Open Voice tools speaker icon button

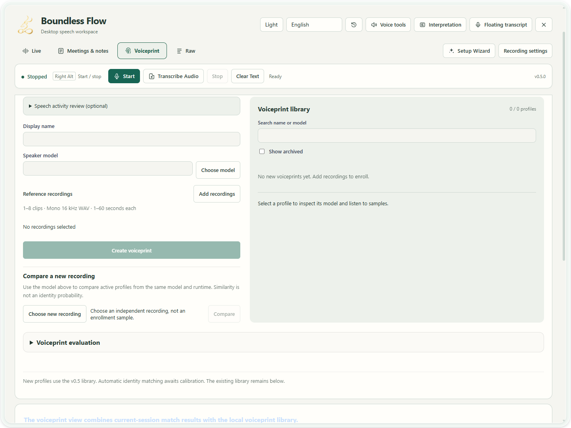click(388, 25)
